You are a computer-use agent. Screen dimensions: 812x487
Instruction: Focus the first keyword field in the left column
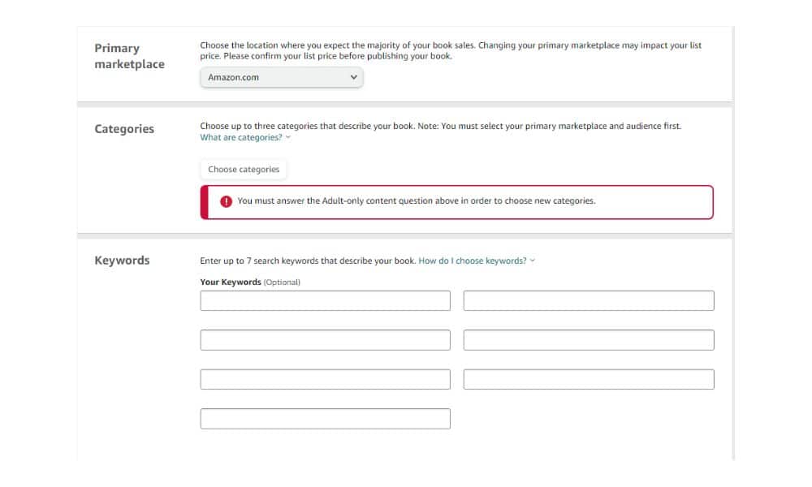(326, 300)
